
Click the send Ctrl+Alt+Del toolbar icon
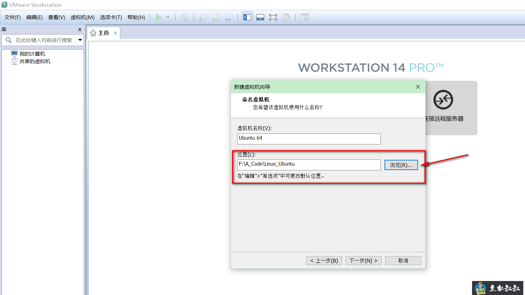click(184, 17)
